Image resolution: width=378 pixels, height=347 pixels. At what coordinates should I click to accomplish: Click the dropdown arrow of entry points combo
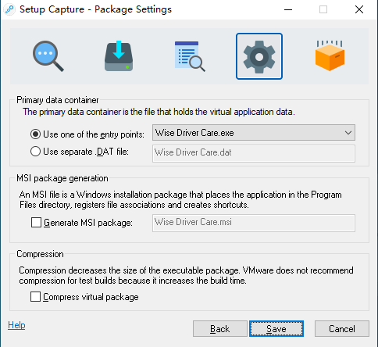[x=348, y=133]
